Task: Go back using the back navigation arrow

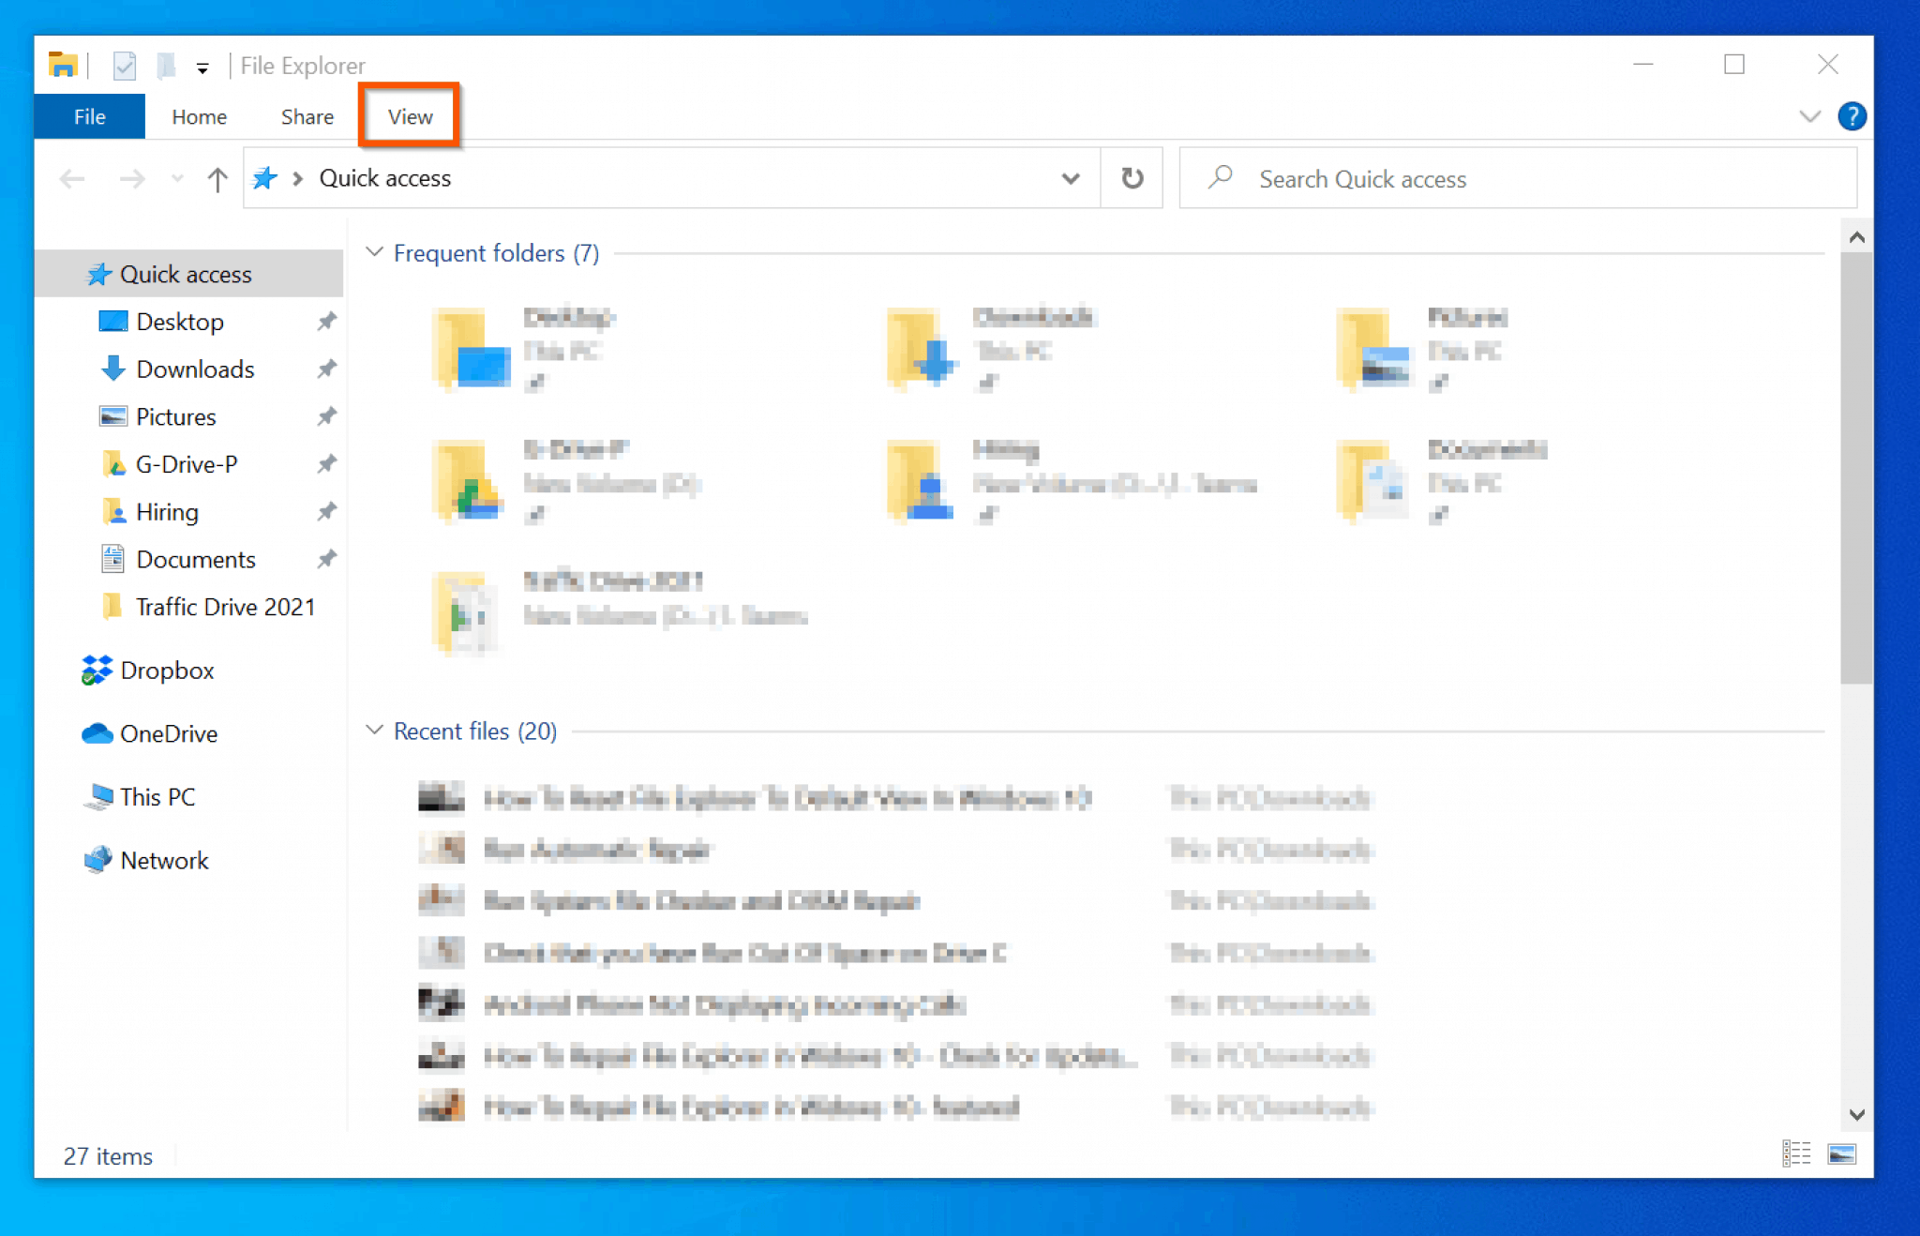Action: [x=71, y=178]
